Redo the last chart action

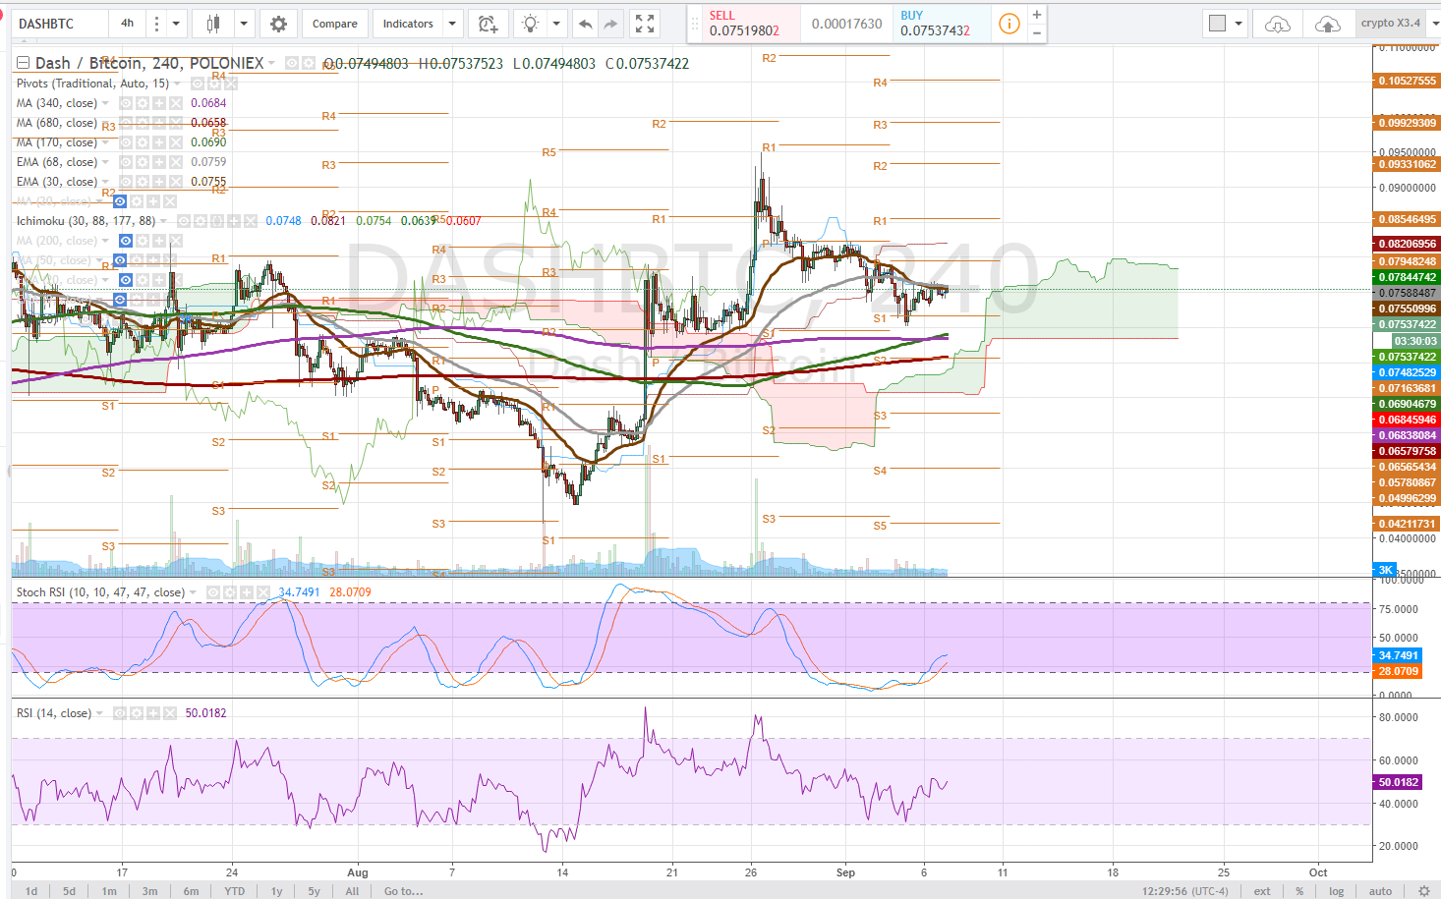click(x=610, y=24)
